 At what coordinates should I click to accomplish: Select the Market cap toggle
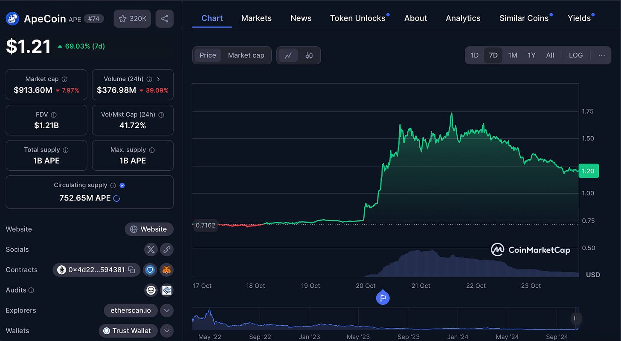point(246,55)
